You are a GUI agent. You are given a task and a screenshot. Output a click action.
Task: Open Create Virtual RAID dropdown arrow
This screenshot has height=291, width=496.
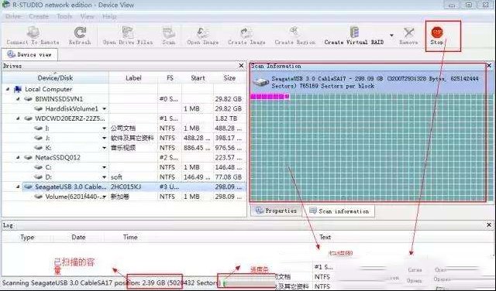tap(391, 36)
